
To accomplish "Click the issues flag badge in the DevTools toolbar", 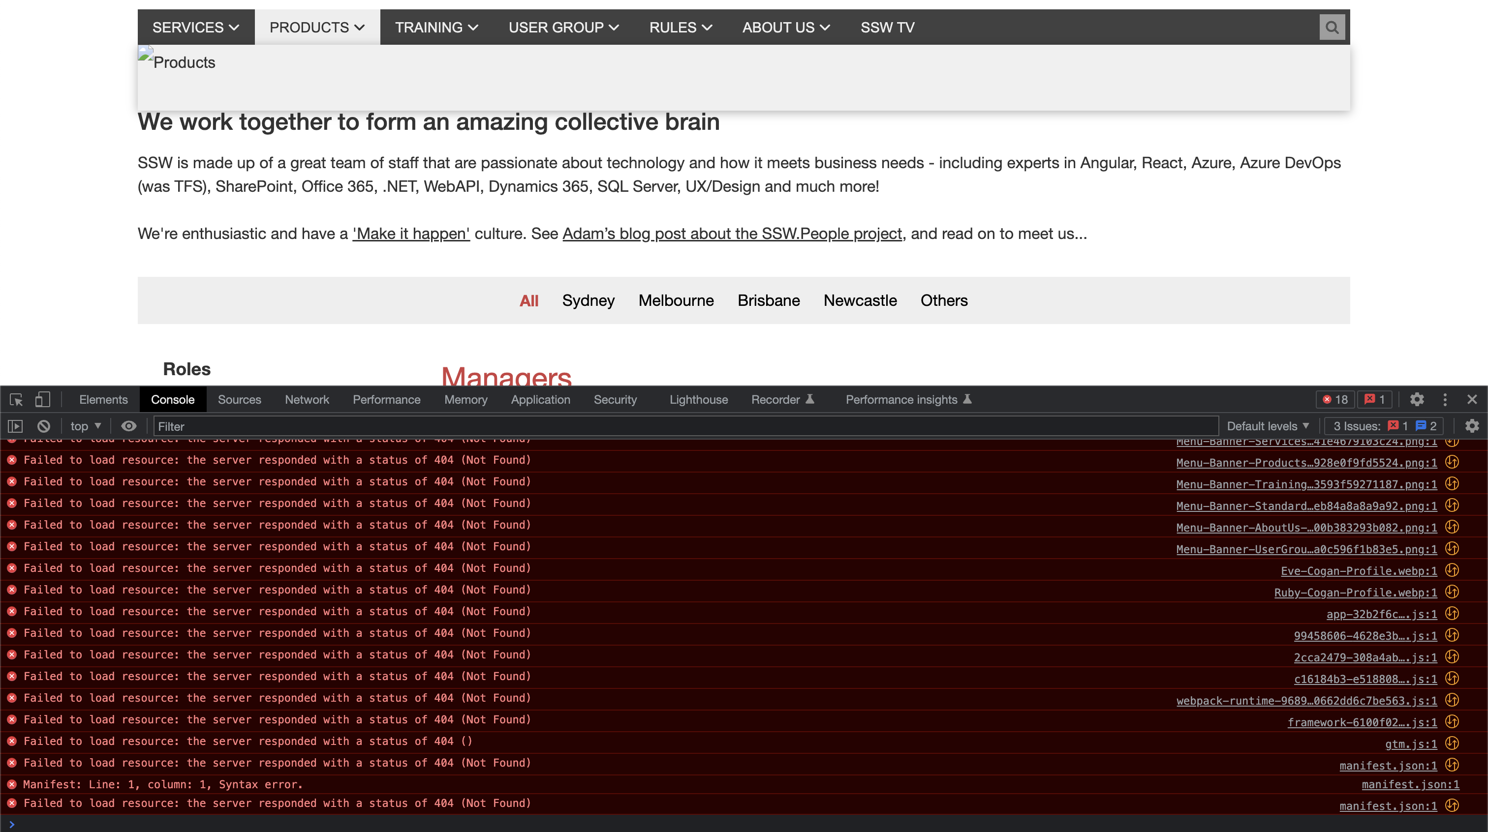I will [1374, 400].
